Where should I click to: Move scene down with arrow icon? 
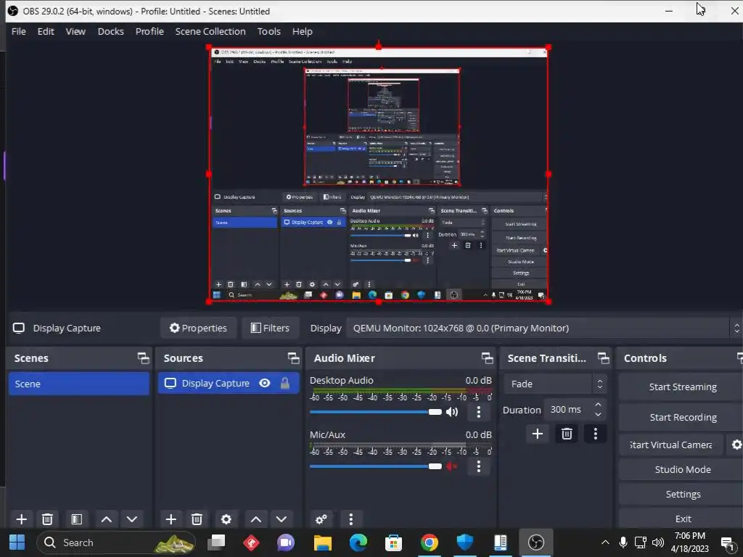click(132, 519)
